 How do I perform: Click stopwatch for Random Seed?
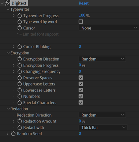13,134
